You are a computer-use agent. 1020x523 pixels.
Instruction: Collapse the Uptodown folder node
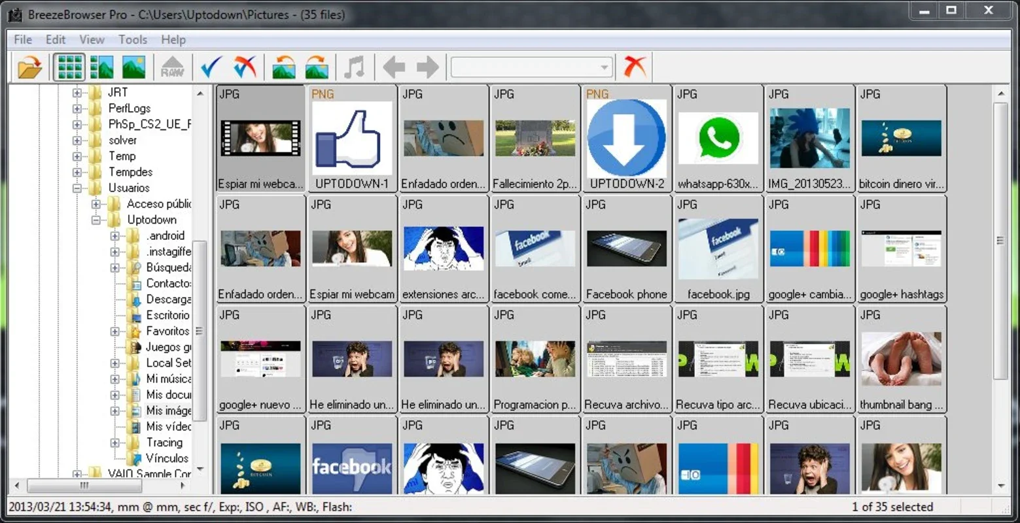(96, 220)
